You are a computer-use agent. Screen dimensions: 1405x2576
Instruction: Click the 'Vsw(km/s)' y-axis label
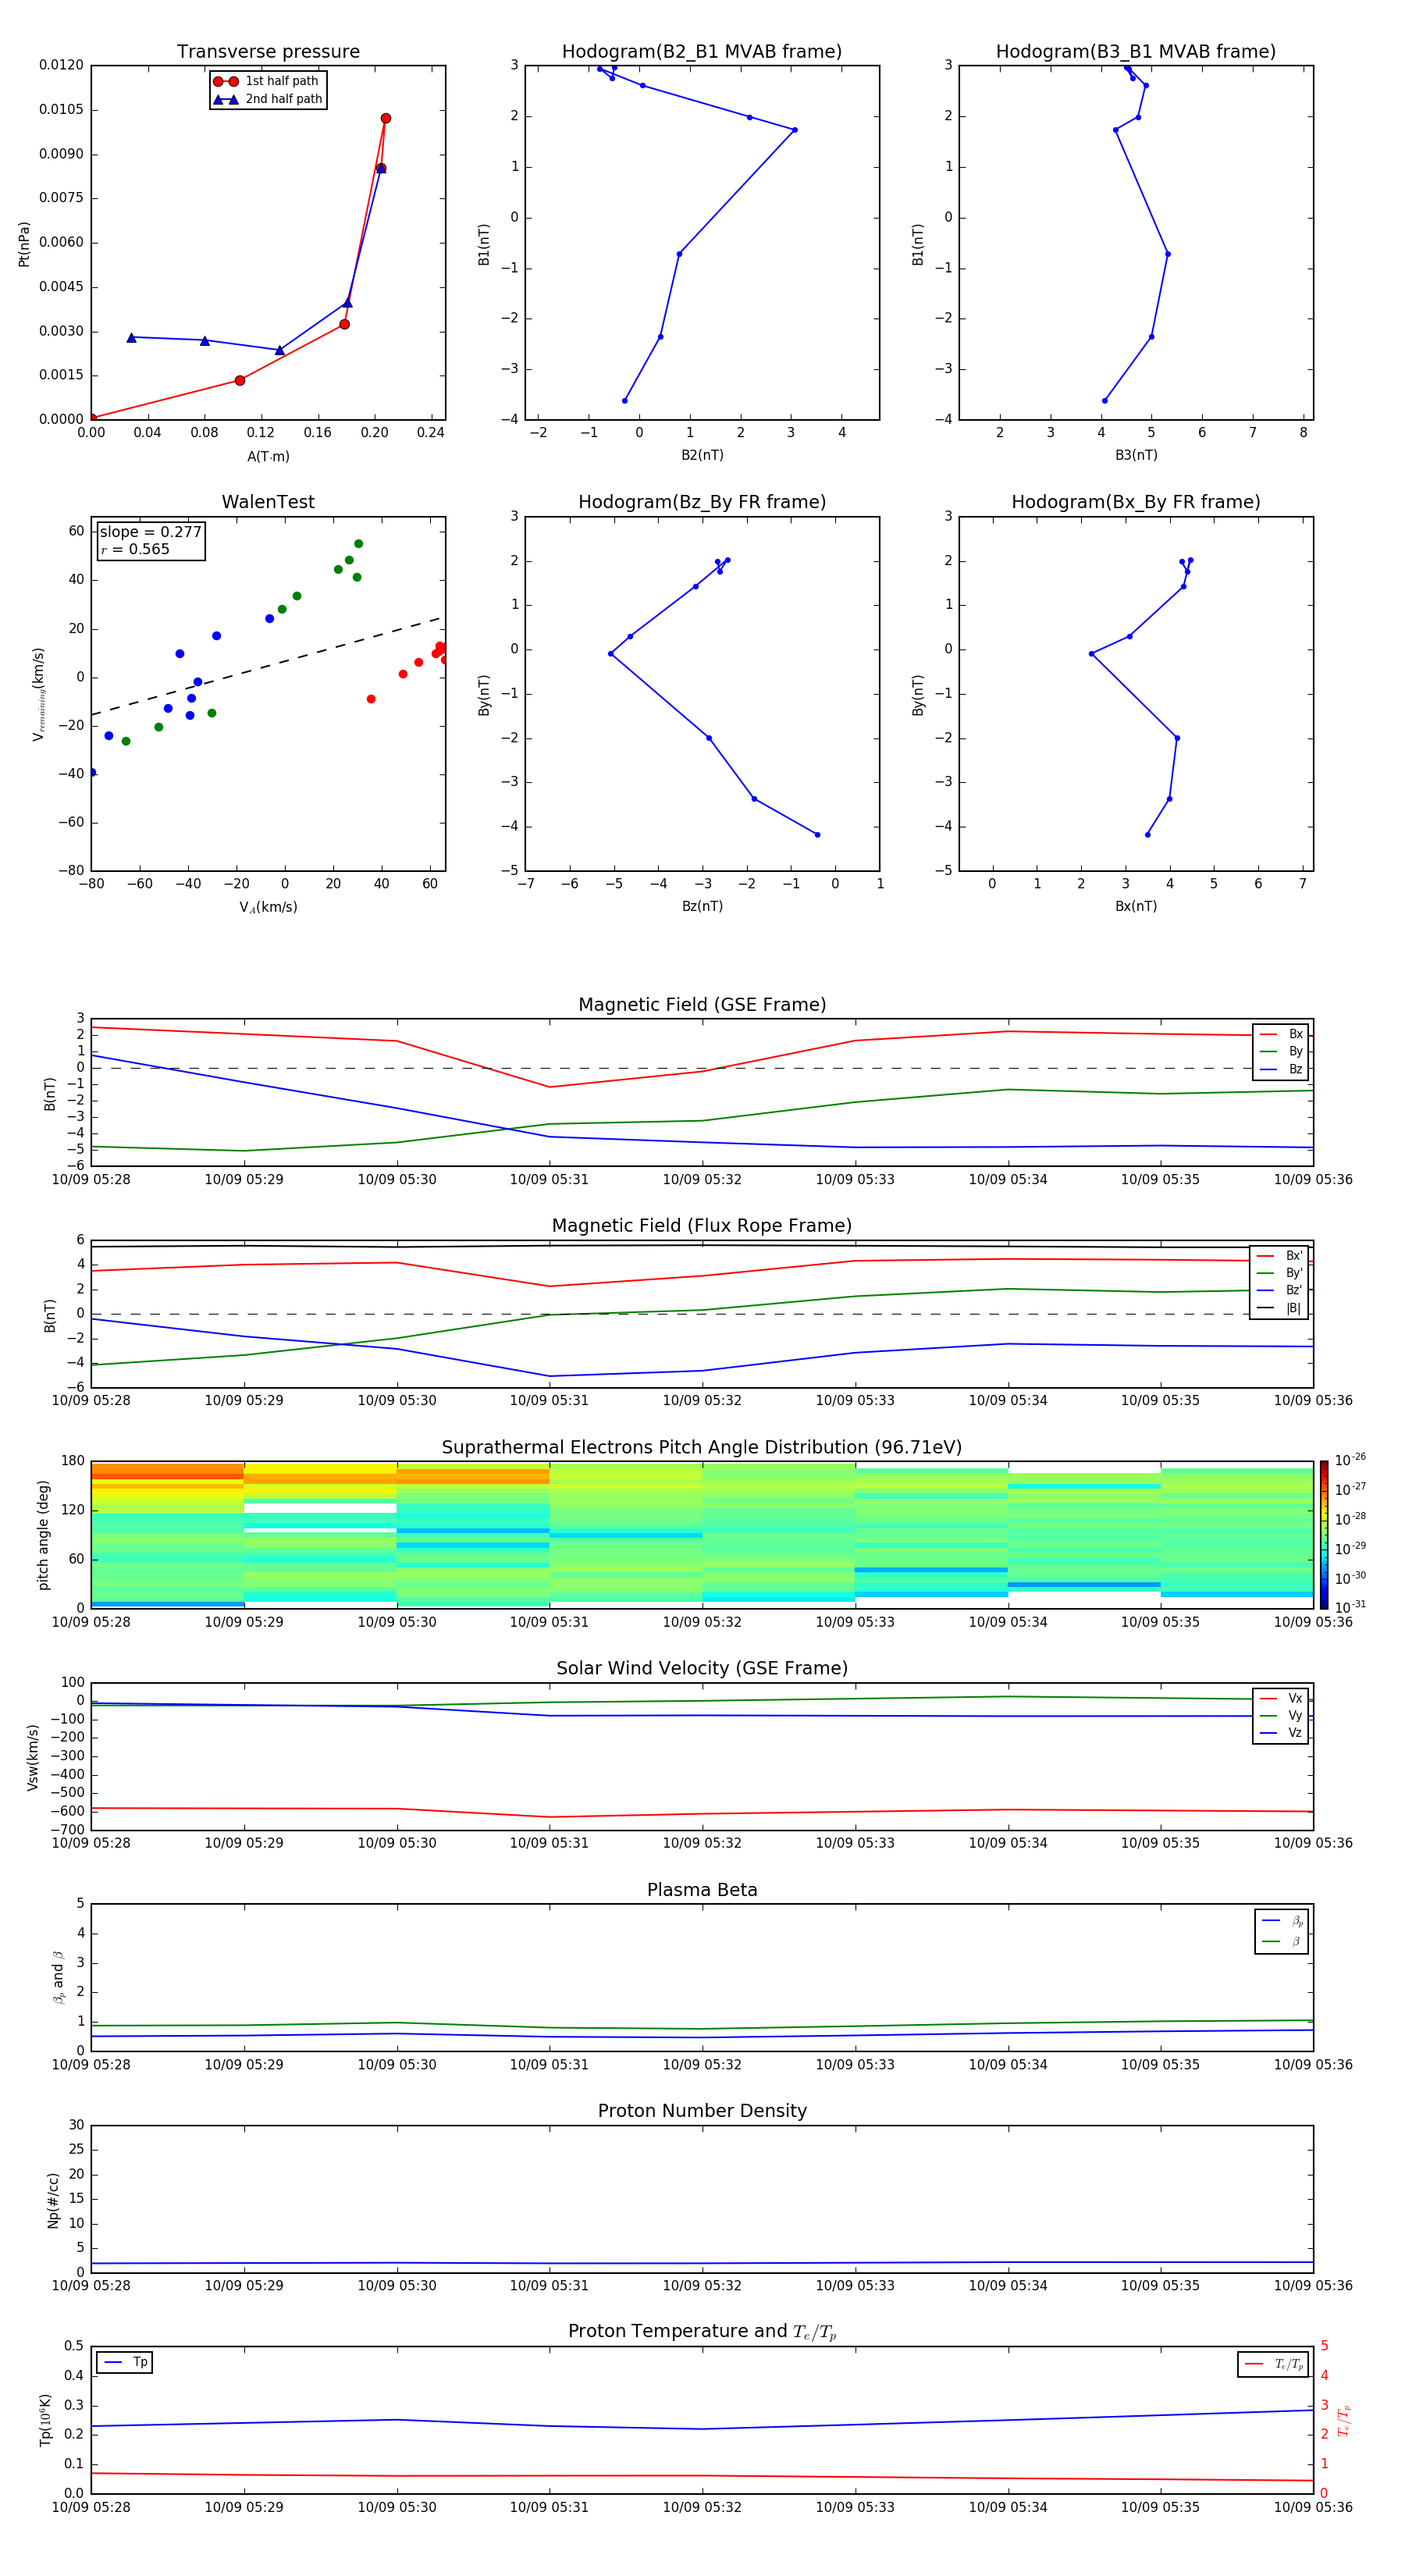[33, 1757]
